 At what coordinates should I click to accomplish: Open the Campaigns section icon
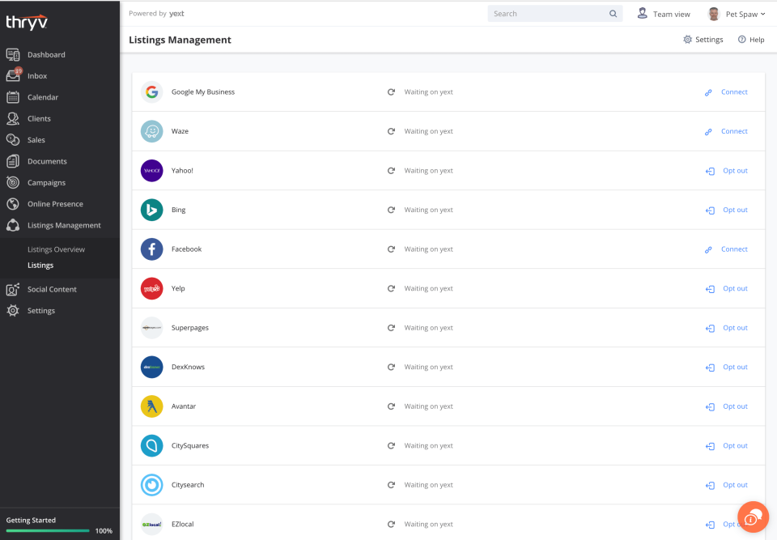point(14,182)
